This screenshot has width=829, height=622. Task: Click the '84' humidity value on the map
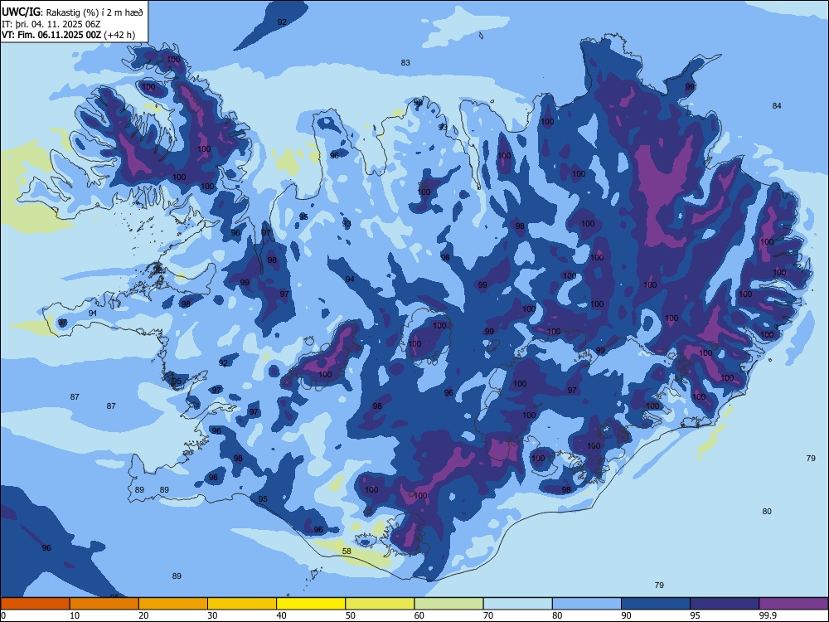pos(777,106)
